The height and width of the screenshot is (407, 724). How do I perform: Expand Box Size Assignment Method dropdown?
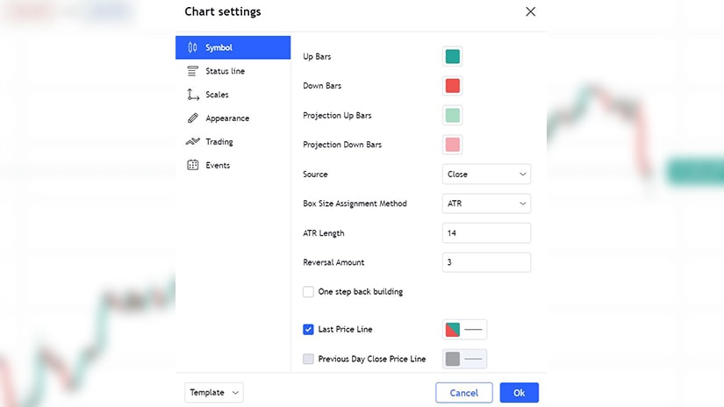tap(486, 203)
